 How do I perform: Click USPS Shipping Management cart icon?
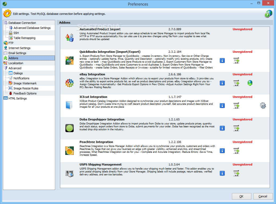click(x=236, y=173)
